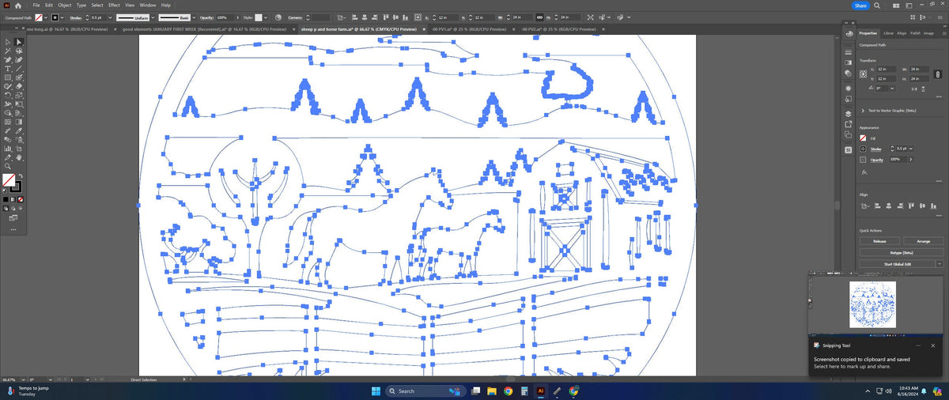This screenshot has height=400, width=949.
Task: Set the None paint button below fill/stroke
Action: click(x=21, y=198)
